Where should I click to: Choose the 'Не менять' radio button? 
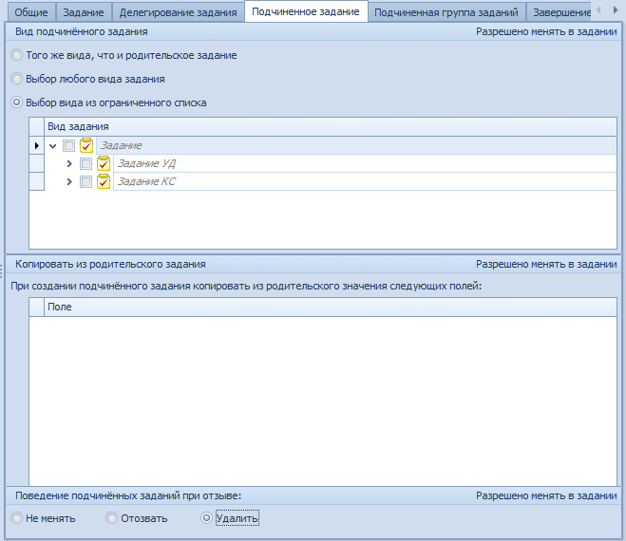pos(16,518)
